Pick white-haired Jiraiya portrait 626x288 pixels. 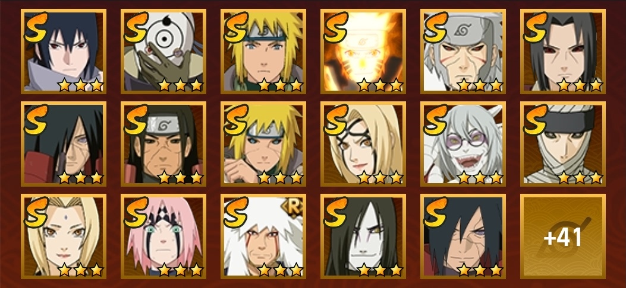pos(263,236)
